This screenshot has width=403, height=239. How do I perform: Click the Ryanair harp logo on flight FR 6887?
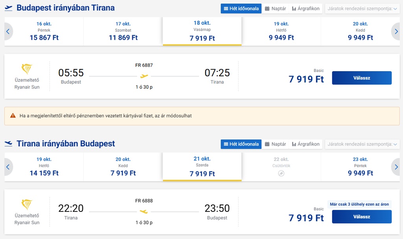[27, 69]
